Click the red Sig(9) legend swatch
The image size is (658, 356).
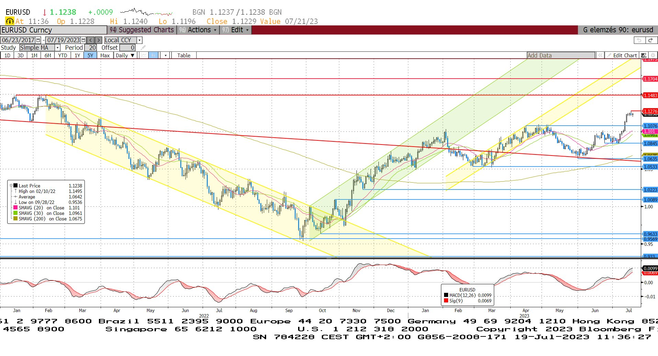point(446,301)
